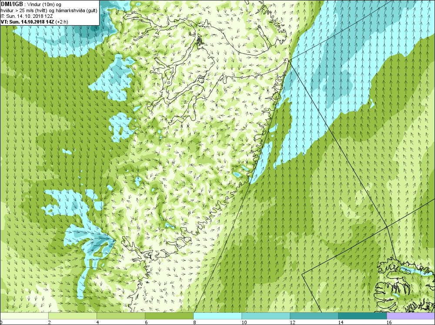Click the 8–10 m/s light cyan legend swatch
The image size is (435, 325).
point(217,316)
